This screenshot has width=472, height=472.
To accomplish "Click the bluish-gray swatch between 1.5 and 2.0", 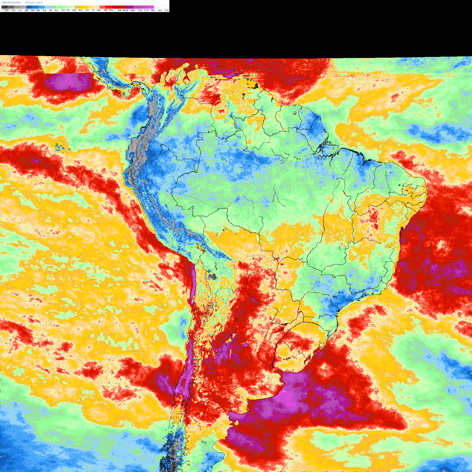I will pyautogui.click(x=23, y=7).
